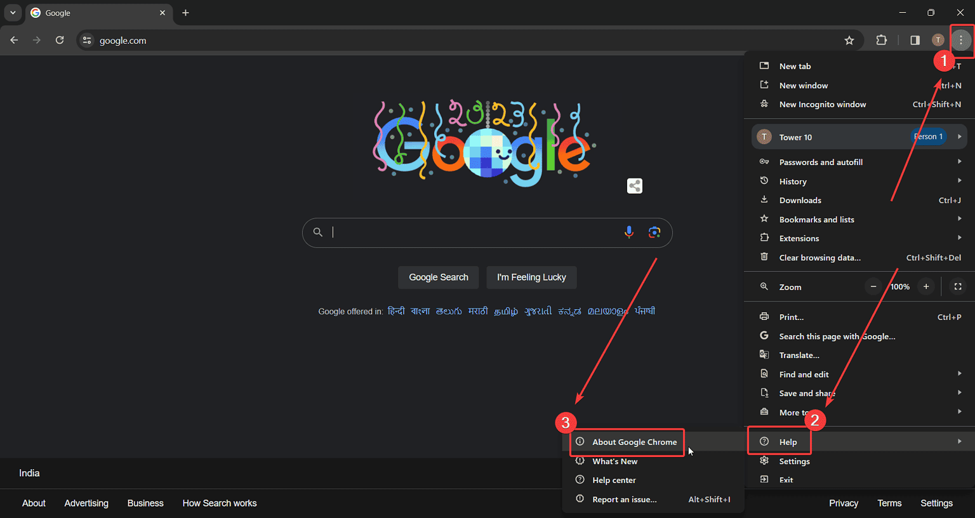
Task: Click the address bar showing google.com
Action: [x=470, y=40]
